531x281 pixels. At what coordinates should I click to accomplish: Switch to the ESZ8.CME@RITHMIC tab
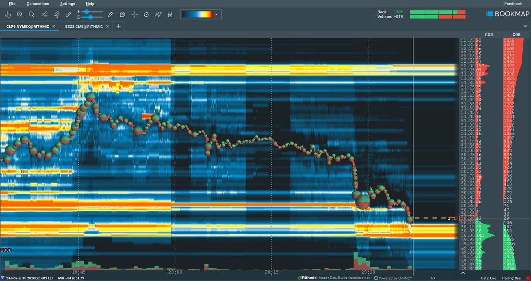point(84,27)
